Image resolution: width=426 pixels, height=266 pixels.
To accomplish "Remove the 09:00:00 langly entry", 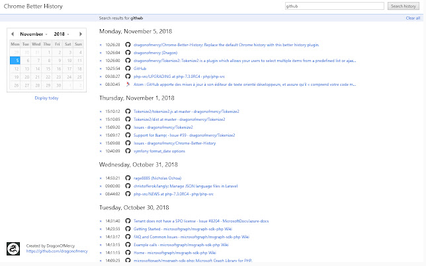I will tap(101, 186).
